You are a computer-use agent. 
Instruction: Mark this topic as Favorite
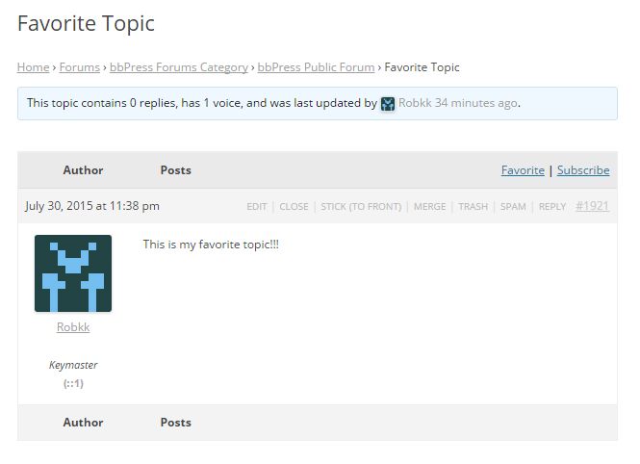[x=523, y=170]
